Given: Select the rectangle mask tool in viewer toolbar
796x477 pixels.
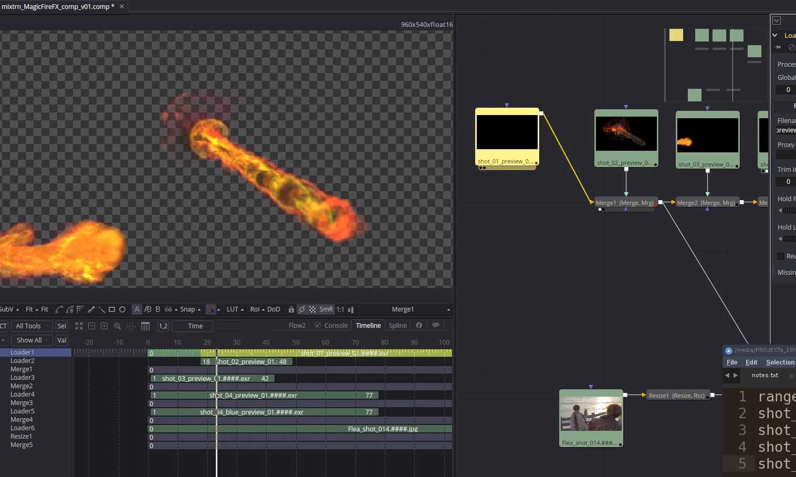Looking at the screenshot, I should point(111,309).
